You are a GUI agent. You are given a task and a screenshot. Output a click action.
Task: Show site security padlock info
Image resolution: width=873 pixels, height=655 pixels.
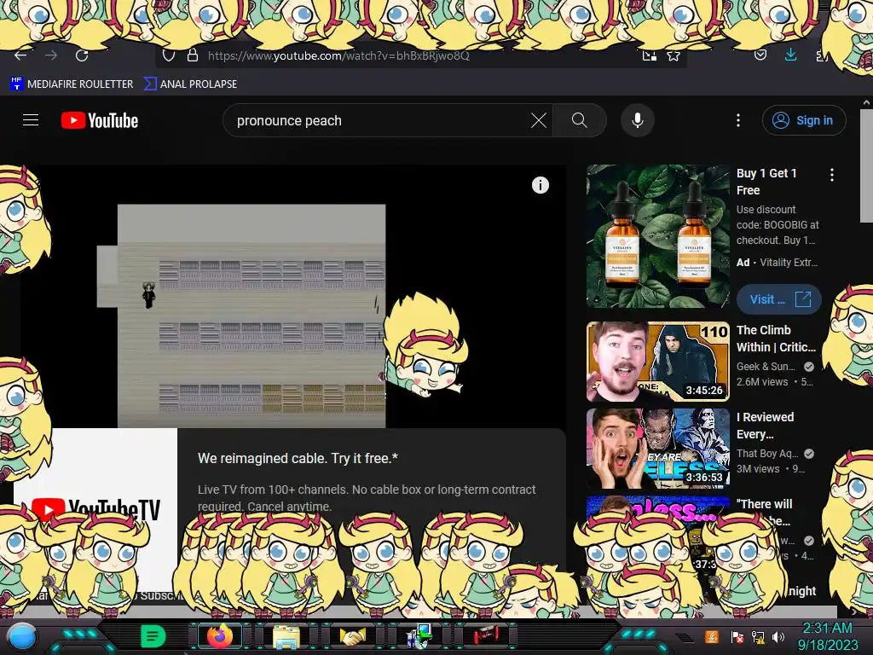click(x=193, y=55)
